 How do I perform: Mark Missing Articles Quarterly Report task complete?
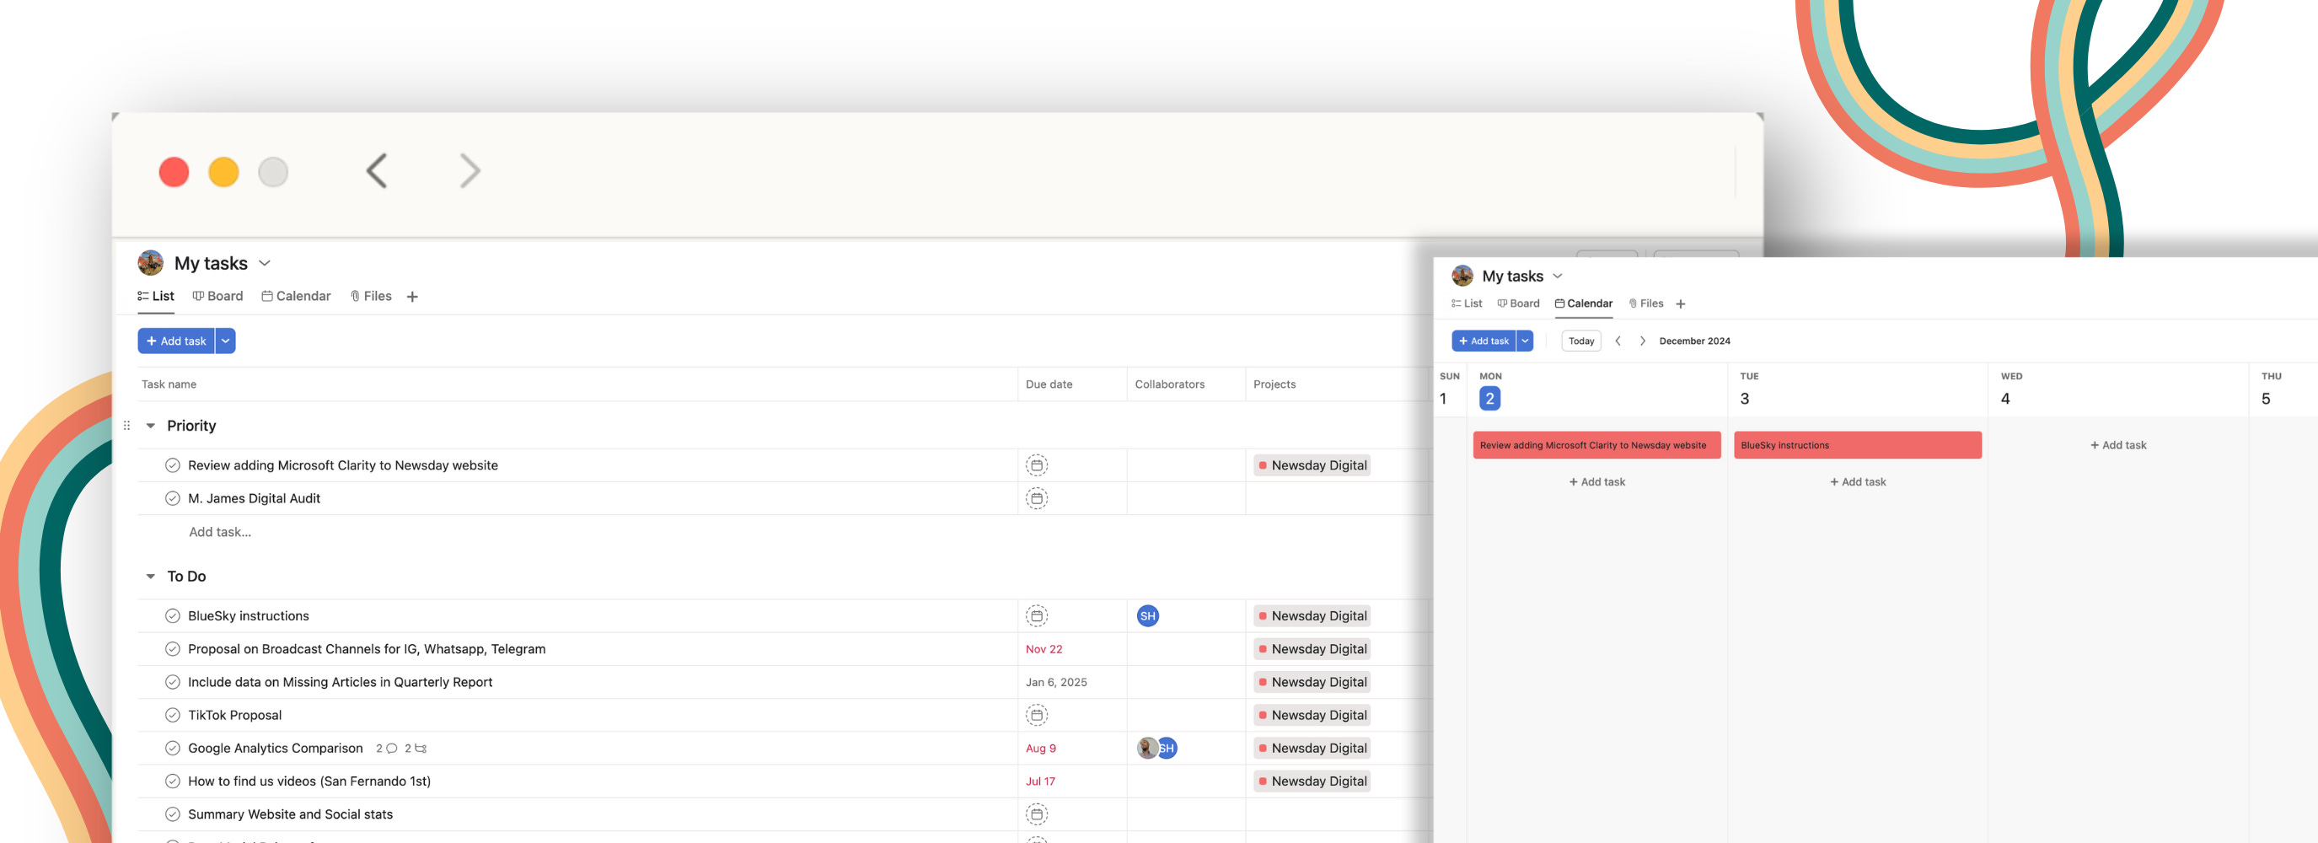click(x=173, y=682)
